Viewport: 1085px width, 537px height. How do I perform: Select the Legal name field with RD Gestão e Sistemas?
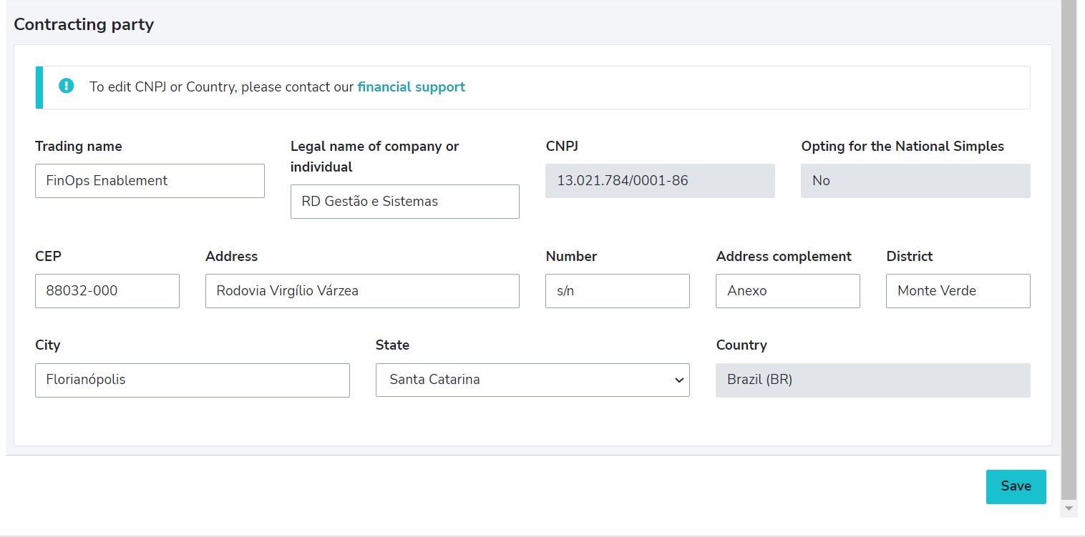(x=404, y=201)
